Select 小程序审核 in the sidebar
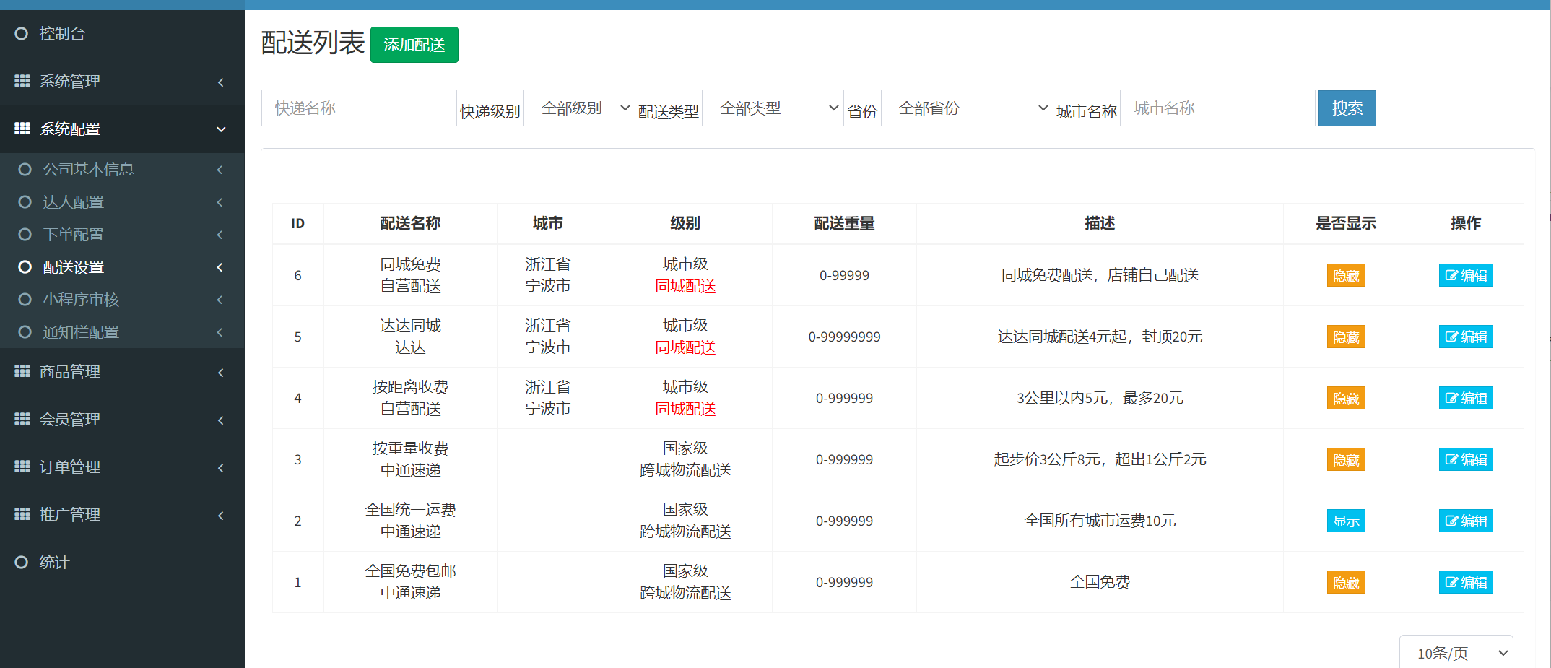 click(x=81, y=300)
